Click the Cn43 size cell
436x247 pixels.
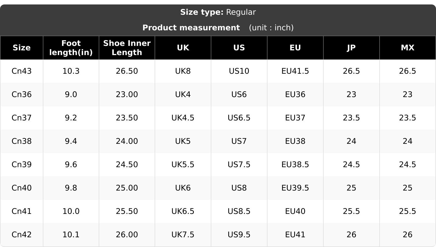point(22,71)
